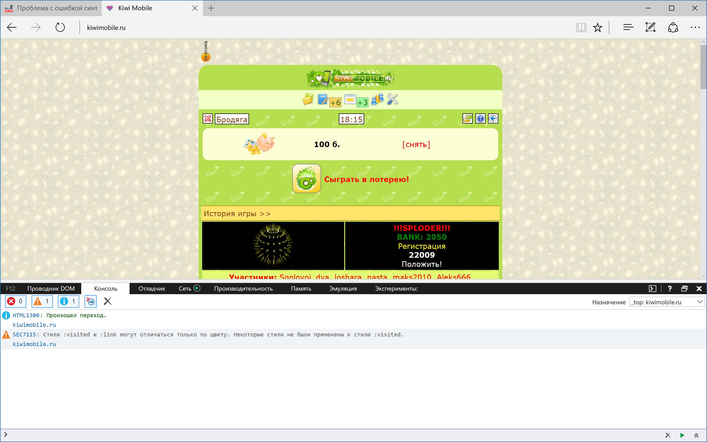The image size is (707, 442).
Task: Click the red X icon beside Бродяга
Action: 208,119
